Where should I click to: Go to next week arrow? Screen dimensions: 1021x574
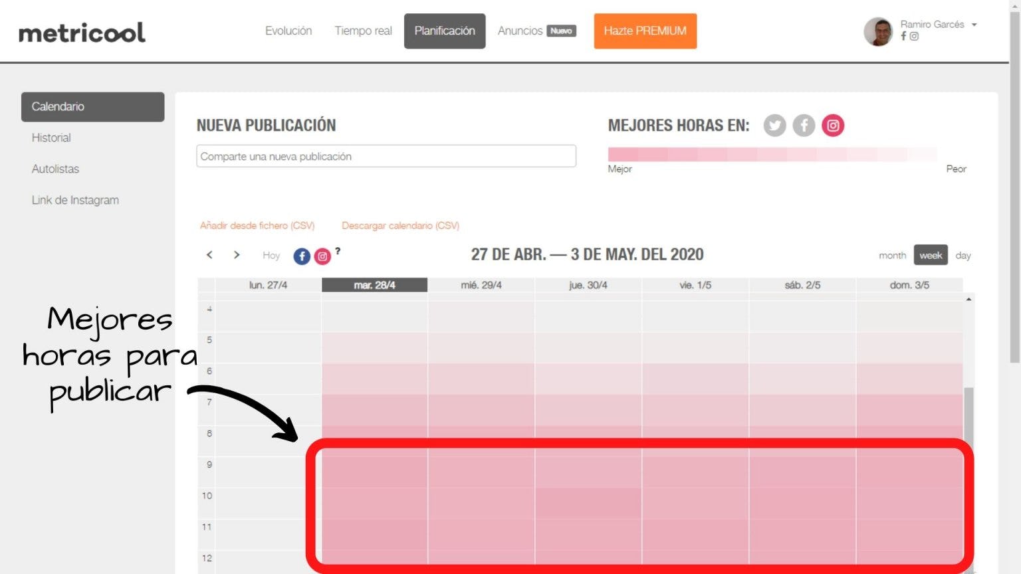click(237, 255)
